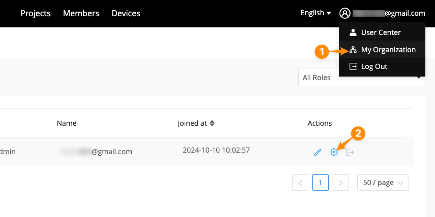The width and height of the screenshot is (435, 217).
Task: Open User Center from menu
Action: pyautogui.click(x=382, y=32)
